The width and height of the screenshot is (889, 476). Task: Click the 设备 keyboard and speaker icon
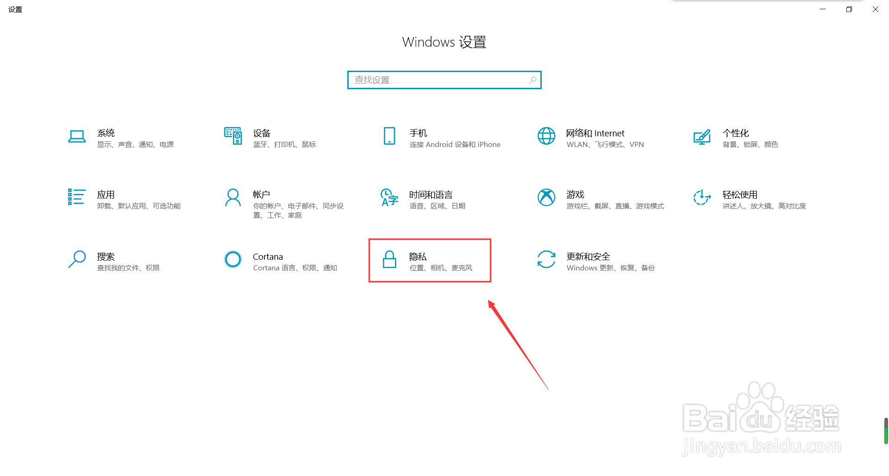tap(233, 136)
